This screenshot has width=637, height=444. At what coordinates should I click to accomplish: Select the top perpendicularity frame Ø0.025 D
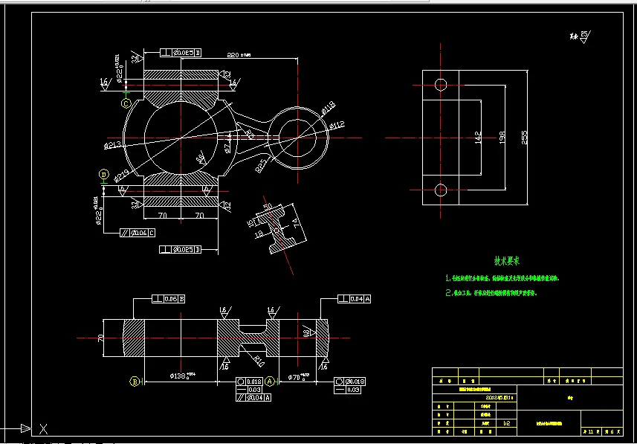pyautogui.click(x=181, y=53)
